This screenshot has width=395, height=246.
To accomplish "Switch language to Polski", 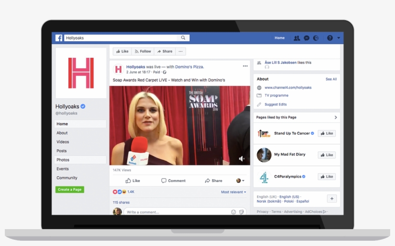I will (289, 201).
